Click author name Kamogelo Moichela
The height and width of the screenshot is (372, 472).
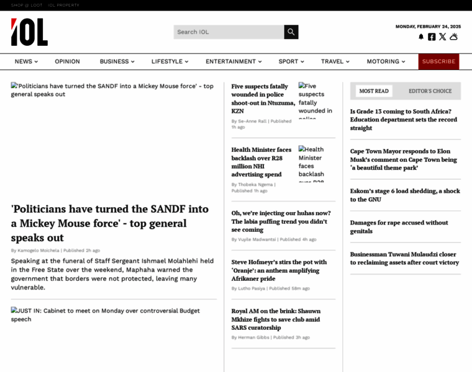39,250
